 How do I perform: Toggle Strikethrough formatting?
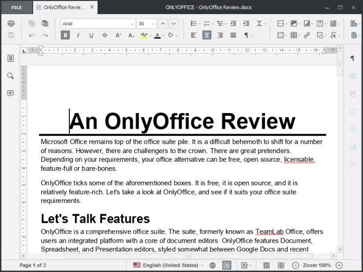click(105, 35)
